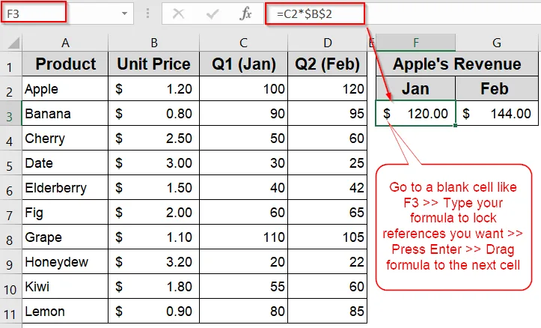Select row 8 header

10,237
